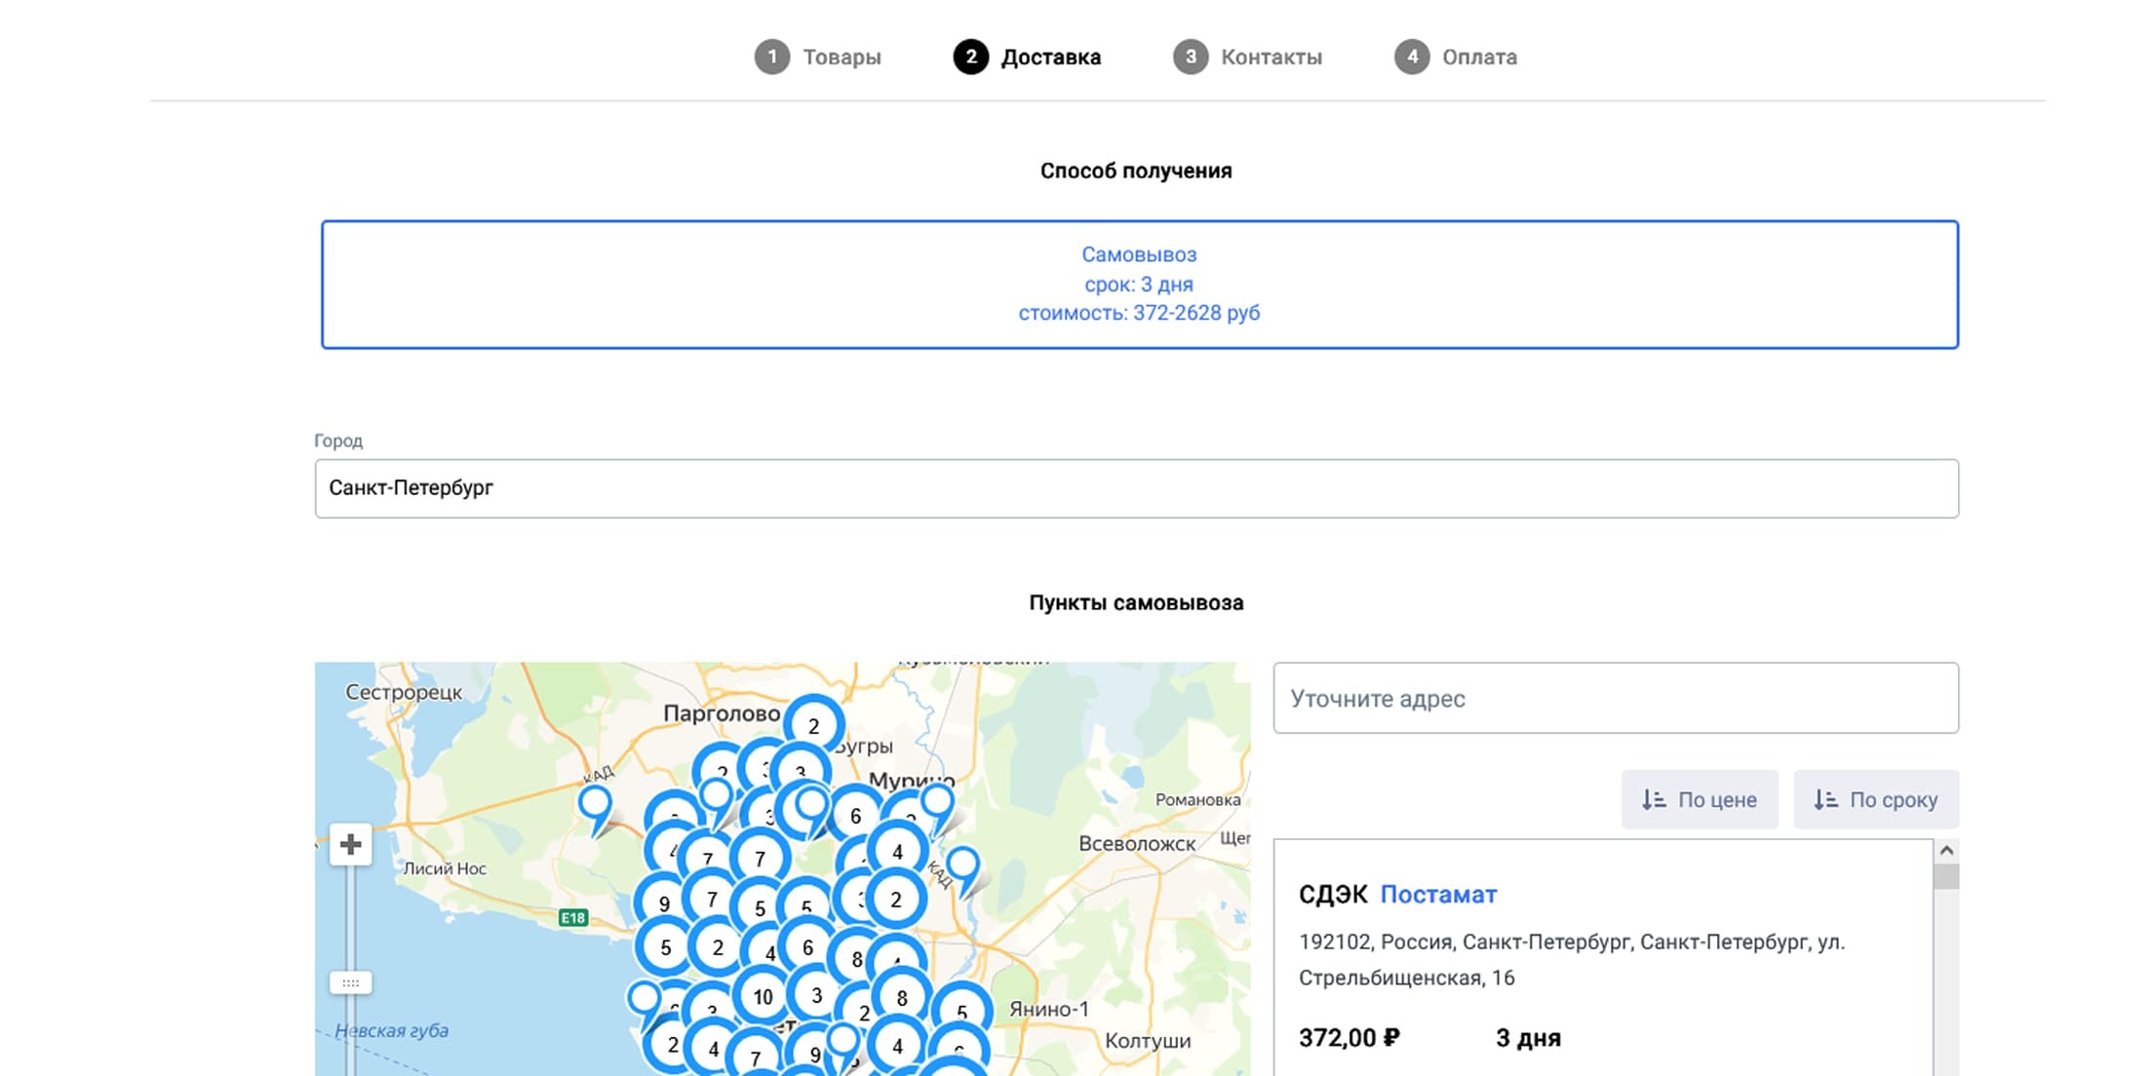Open cluster 3 right of cluster 10

click(816, 995)
